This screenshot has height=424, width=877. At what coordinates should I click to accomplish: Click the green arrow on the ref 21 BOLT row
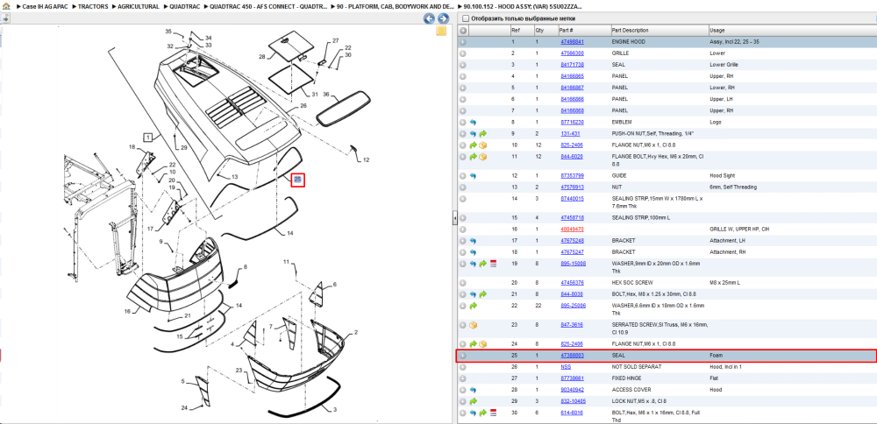[x=482, y=293]
